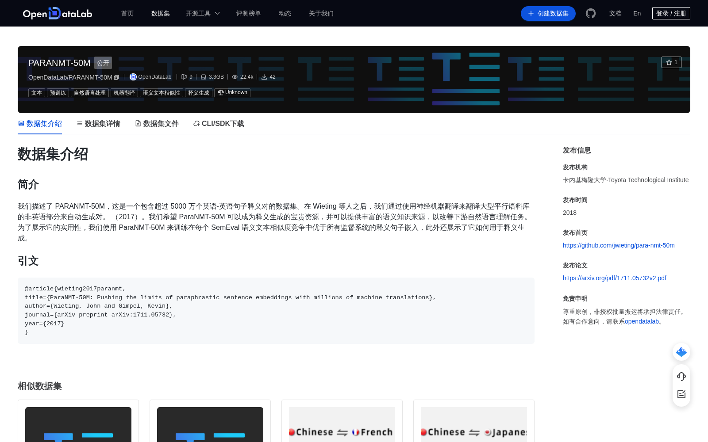Switch to the 数据集详情 tab

point(98,124)
